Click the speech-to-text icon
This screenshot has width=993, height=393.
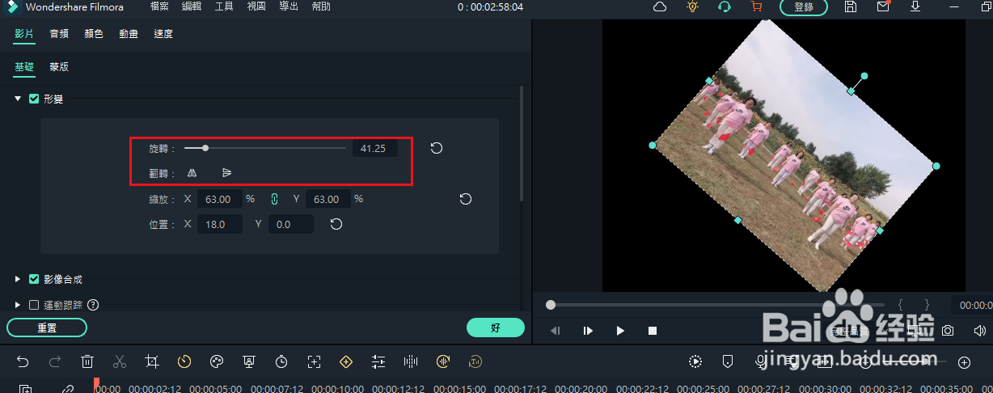[x=475, y=361]
